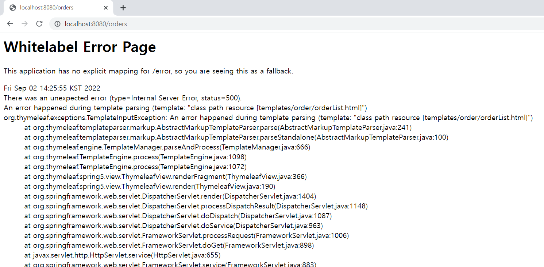Click the 'status=500' unexpected error line
The width and height of the screenshot is (544, 267).
[123, 98]
